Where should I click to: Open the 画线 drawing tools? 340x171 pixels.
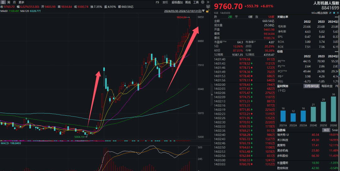point(188,3)
